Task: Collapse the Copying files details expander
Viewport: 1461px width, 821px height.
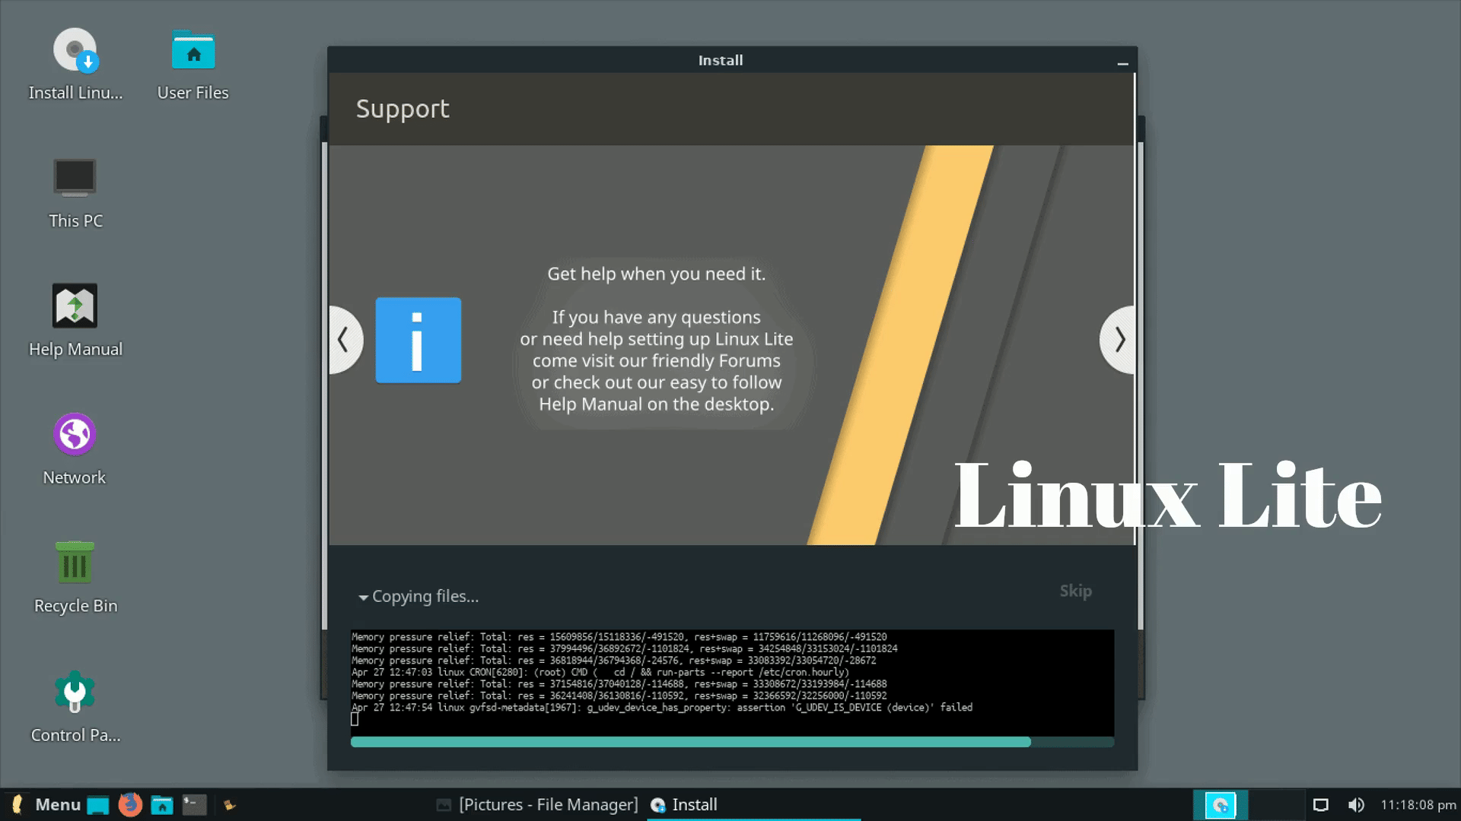Action: point(364,598)
